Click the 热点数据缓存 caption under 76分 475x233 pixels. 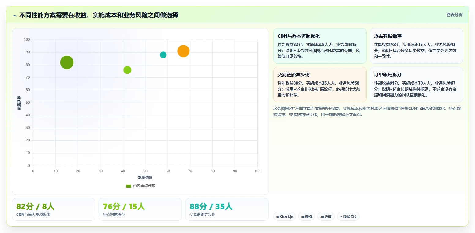[x=114, y=215]
